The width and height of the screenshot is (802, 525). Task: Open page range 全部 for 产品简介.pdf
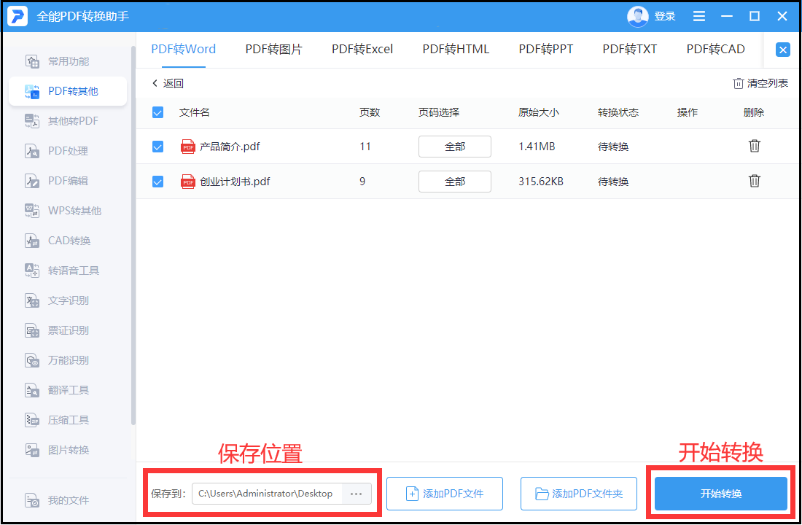pos(455,147)
